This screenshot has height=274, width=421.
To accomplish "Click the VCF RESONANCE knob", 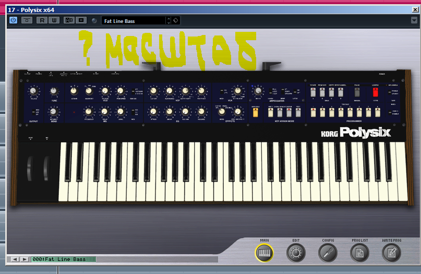I will [x=170, y=91].
